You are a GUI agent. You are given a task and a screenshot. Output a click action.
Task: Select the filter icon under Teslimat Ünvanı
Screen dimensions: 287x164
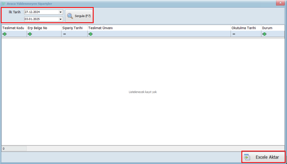(90, 34)
